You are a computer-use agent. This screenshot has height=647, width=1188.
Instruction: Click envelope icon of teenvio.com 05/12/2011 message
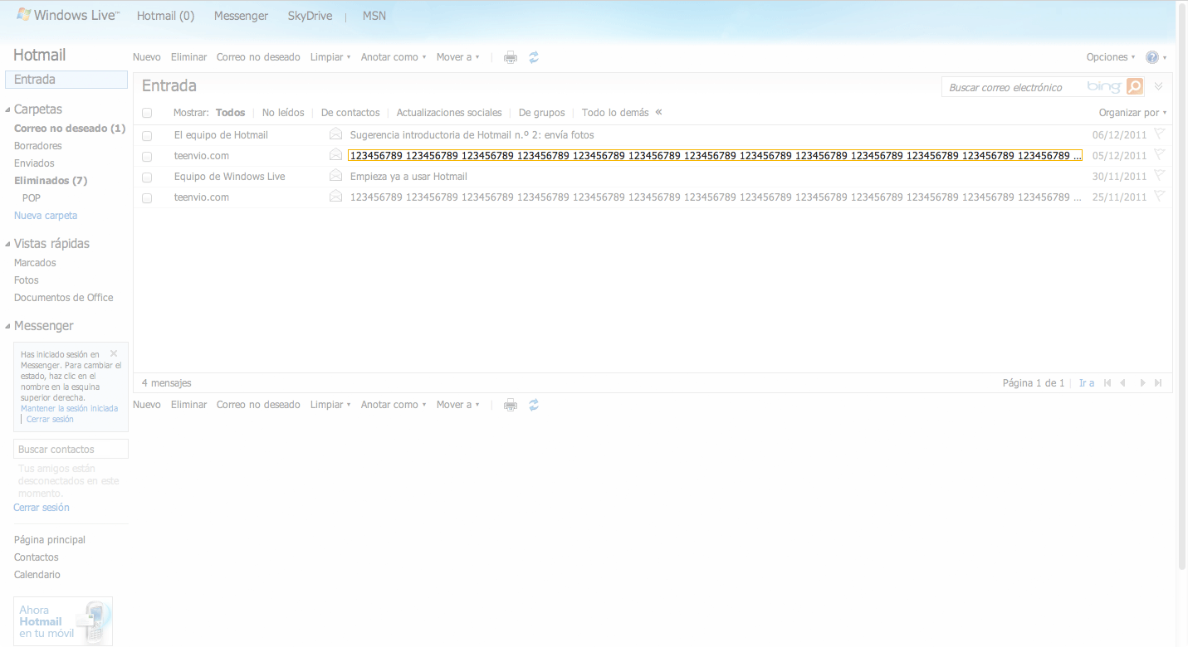(335, 155)
